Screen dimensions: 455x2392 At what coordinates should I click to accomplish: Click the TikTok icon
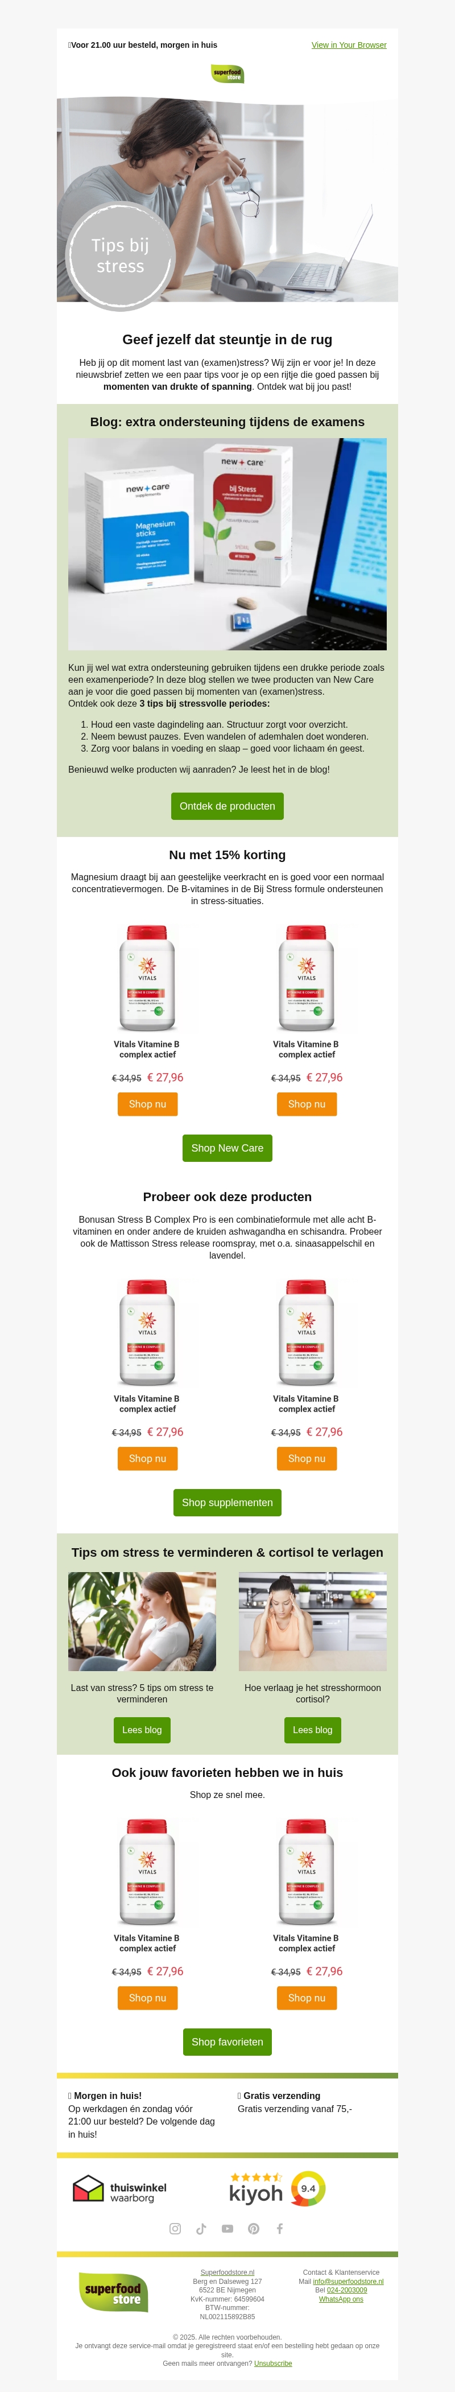point(201,2229)
